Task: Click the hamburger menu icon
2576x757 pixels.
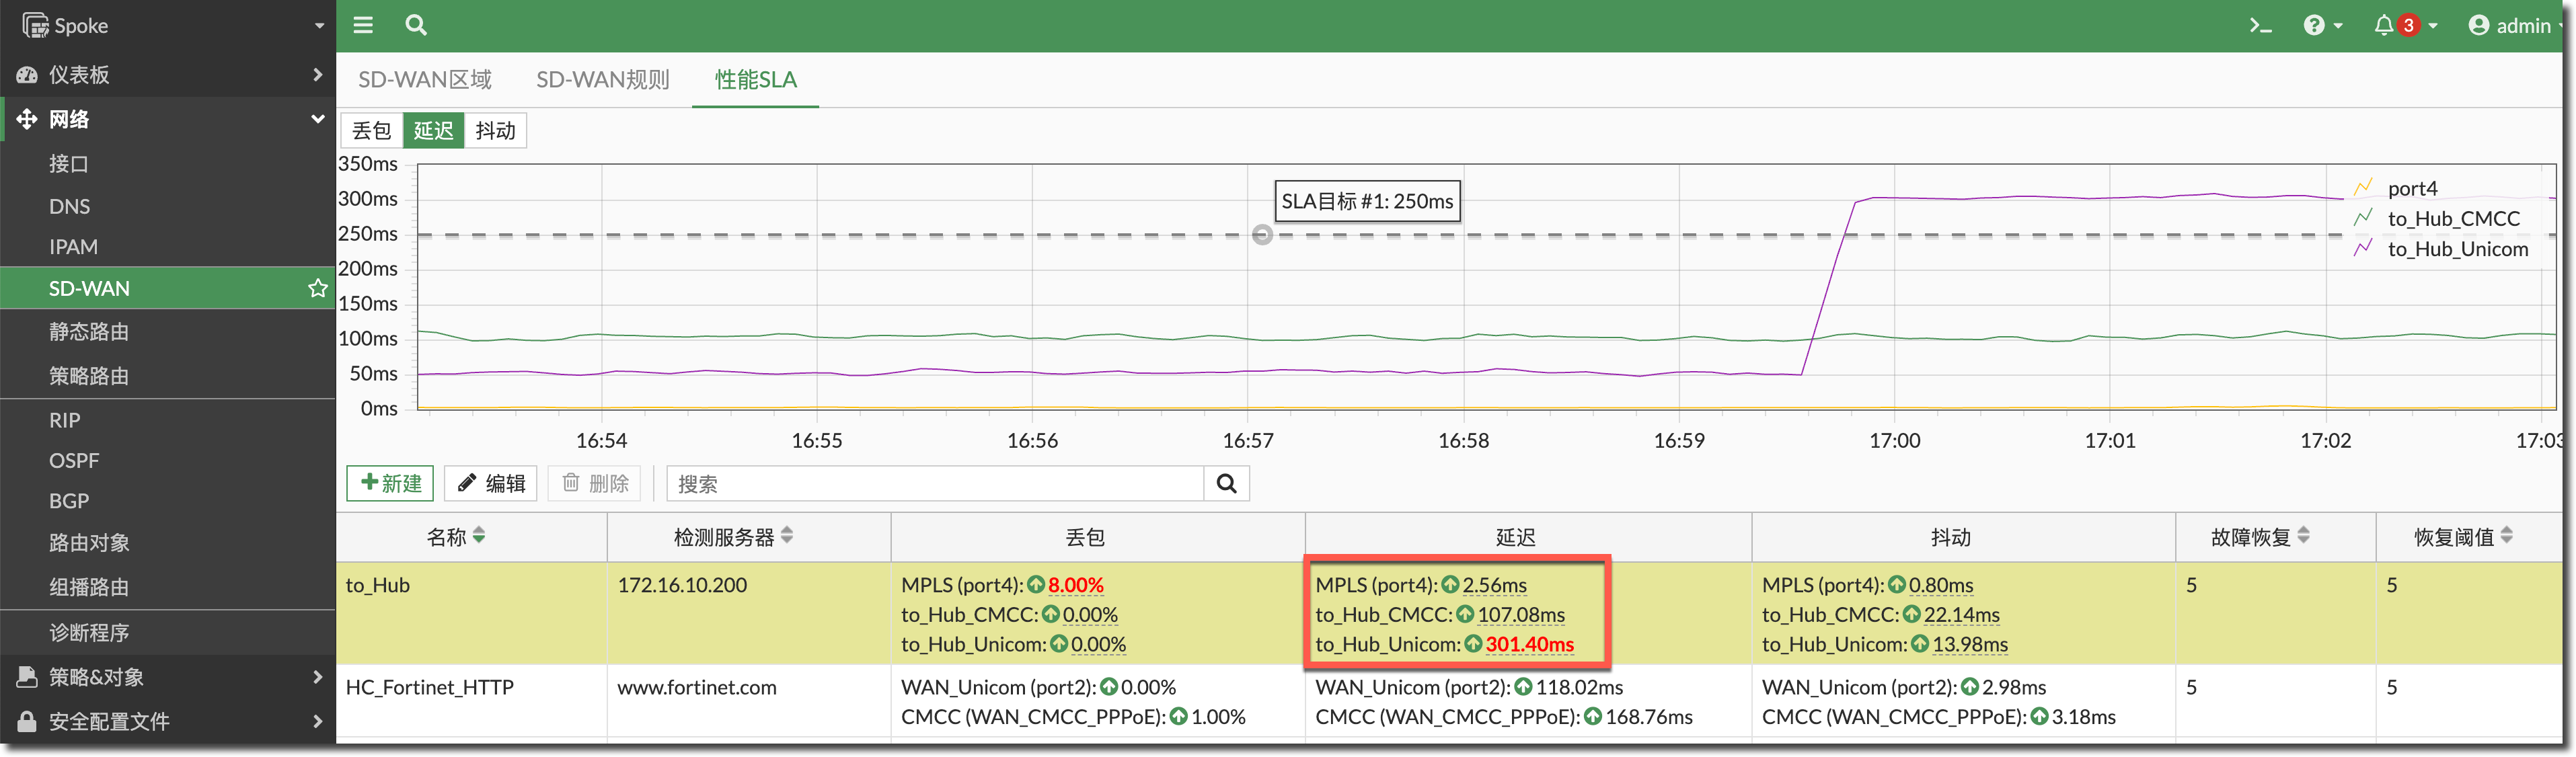Action: (363, 25)
